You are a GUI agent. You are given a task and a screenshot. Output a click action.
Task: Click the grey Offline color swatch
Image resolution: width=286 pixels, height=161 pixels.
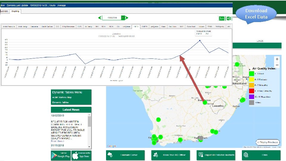click(x=252, y=102)
